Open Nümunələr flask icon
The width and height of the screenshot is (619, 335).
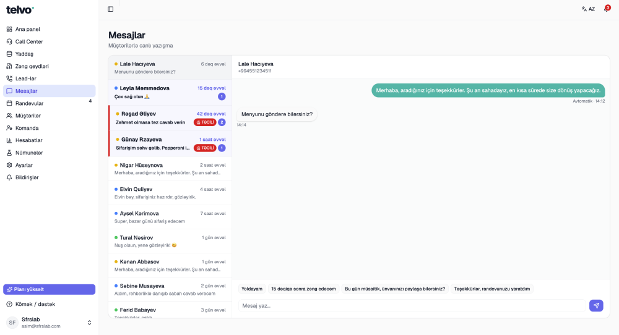click(x=9, y=153)
